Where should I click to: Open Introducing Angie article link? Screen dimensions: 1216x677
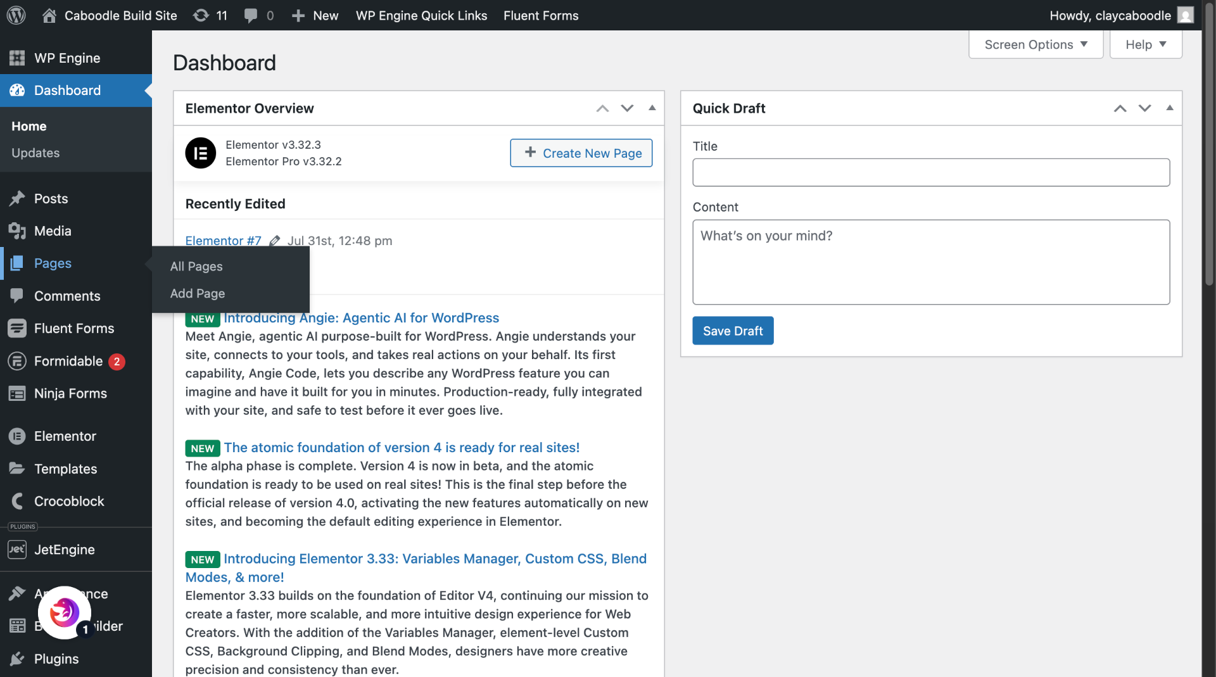tap(361, 318)
